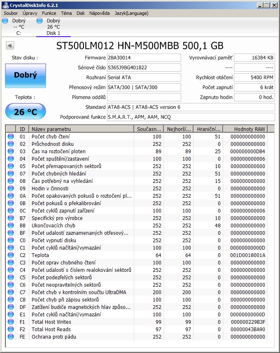Click the serial number field S365J9BG401822
280x353 pixels.
pyautogui.click(x=144, y=68)
